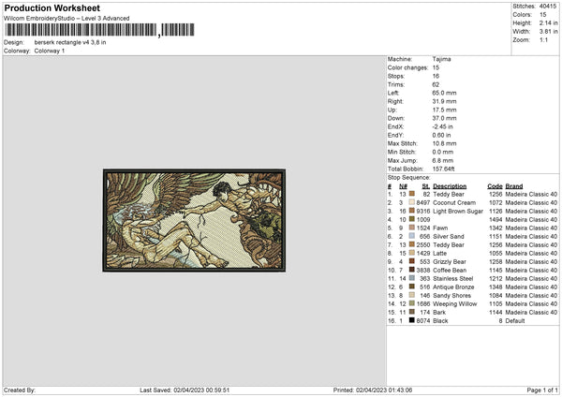Click 'Fawn' description in row 5
The image size is (562, 397).
440,228
